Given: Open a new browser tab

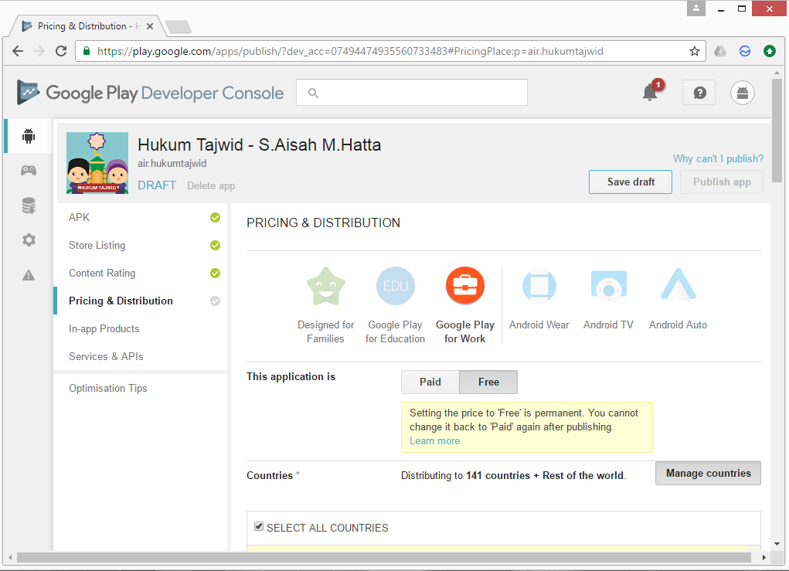Looking at the screenshot, I should pyautogui.click(x=179, y=27).
